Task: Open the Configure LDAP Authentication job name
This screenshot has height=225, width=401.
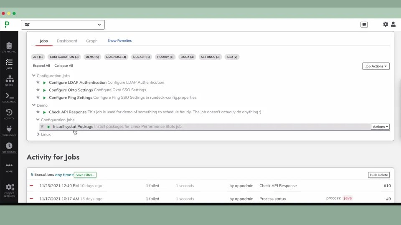Action: pyautogui.click(x=78, y=82)
